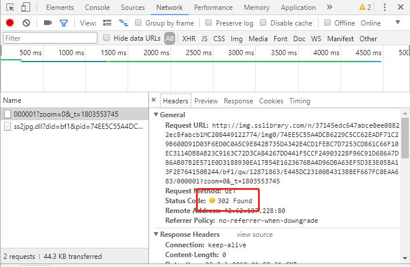Image resolution: width=410 pixels, height=267 pixels.
Task: Enable the Preserve log checkbox
Action: tap(208, 23)
